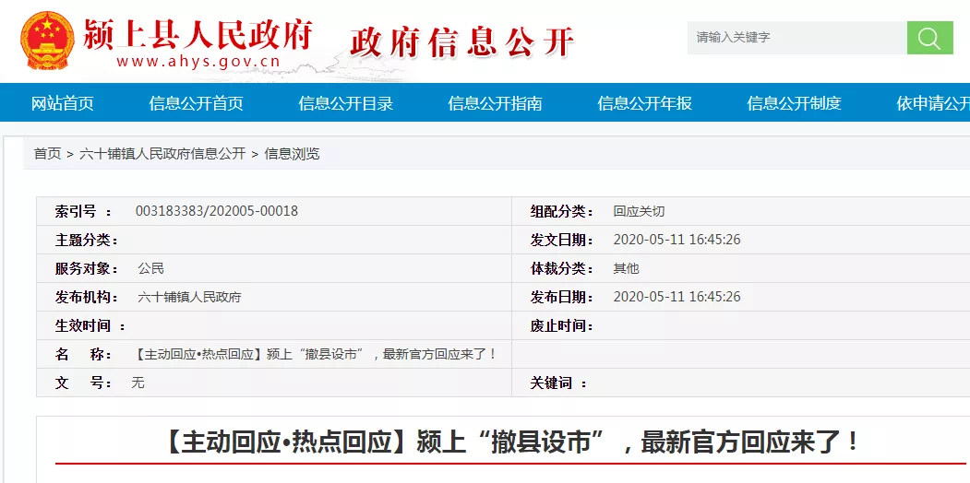The image size is (970, 483).
Task: Open the 信息公开指南 nav item
Action: (495, 103)
